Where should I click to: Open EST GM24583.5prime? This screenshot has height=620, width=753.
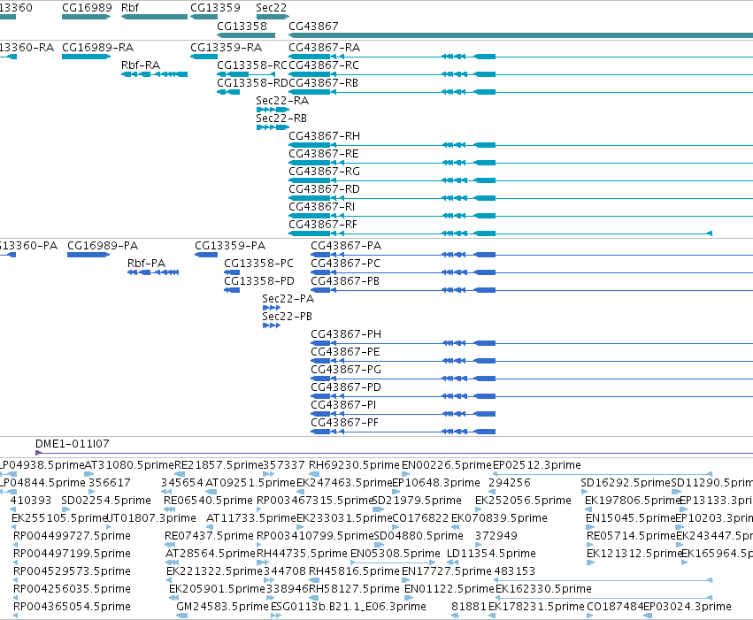click(x=223, y=607)
